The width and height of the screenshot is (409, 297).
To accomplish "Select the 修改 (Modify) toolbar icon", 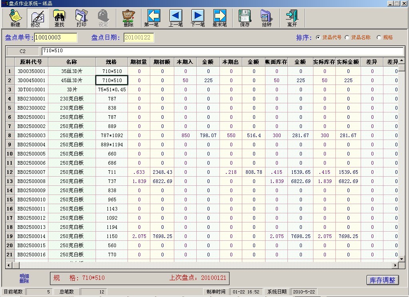I will coord(36,18).
